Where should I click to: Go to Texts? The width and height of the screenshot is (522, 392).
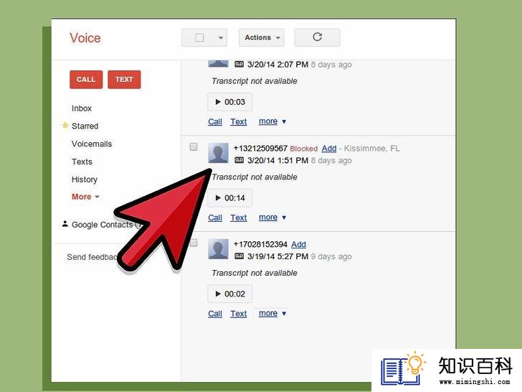[82, 162]
